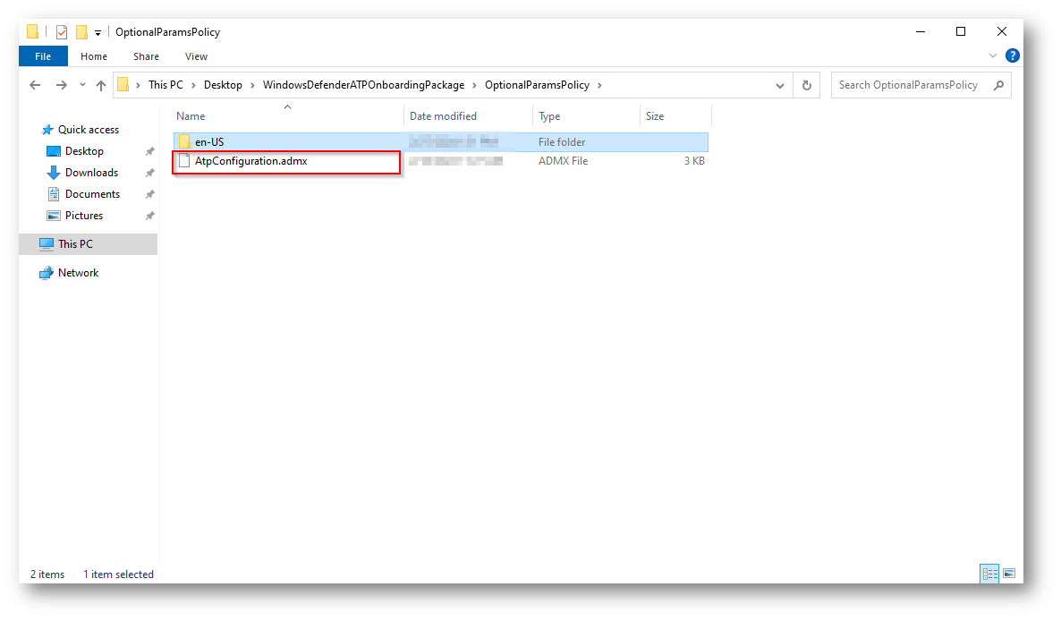Viewport: 1061px width, 621px height.
Task: Switch to Details view layout
Action: point(989,574)
